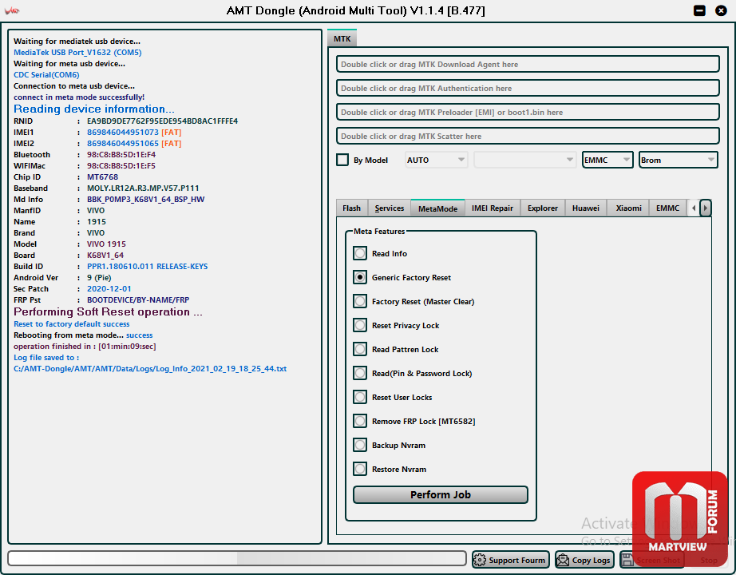
Task: Open the Brom mode dropdown
Action: click(x=679, y=160)
